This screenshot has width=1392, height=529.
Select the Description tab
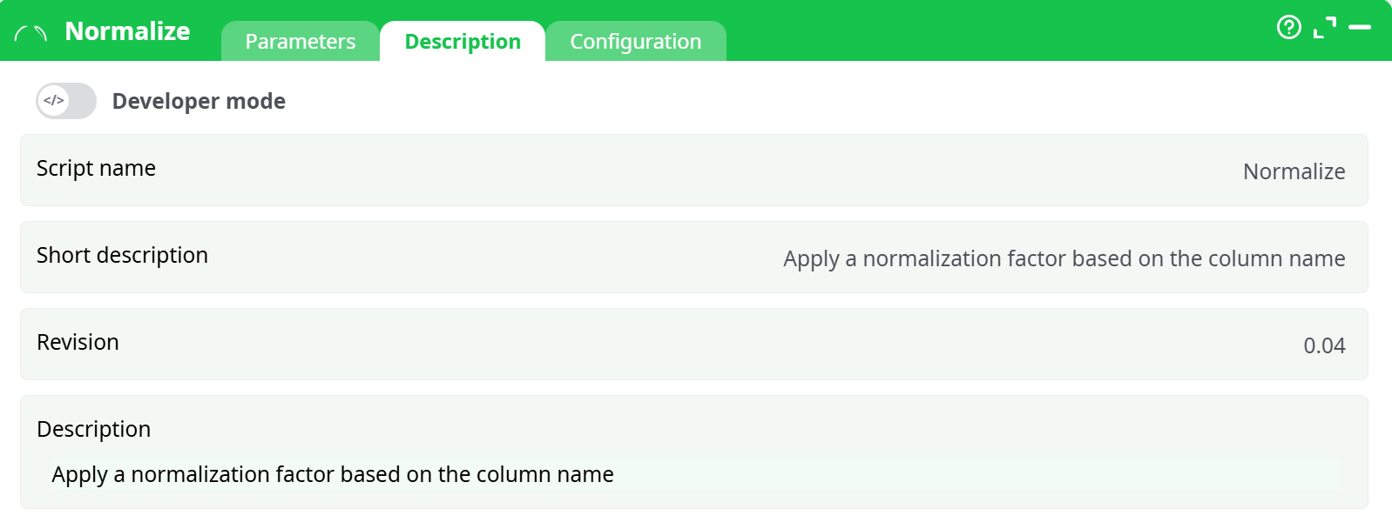pos(462,41)
